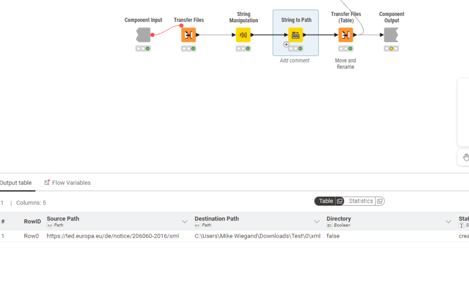Switch to the Table view toggle

325,201
